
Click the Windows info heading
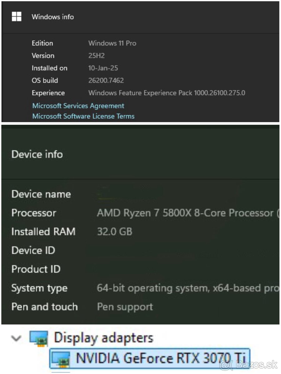pyautogui.click(x=52, y=17)
